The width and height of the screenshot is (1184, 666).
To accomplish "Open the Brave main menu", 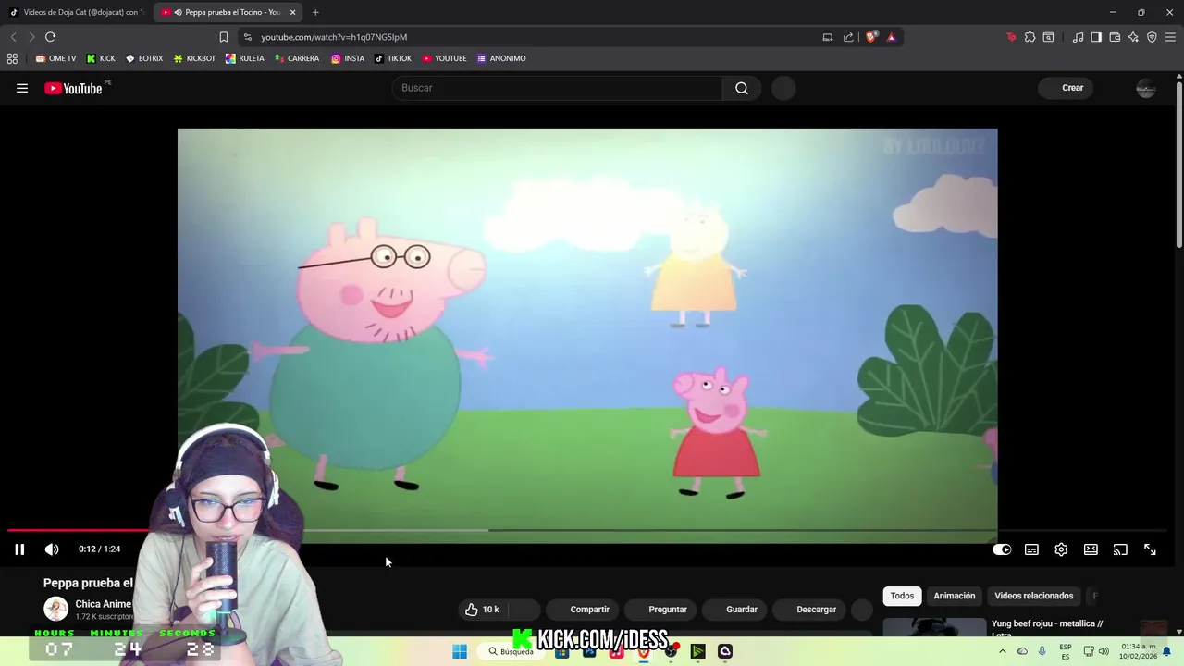I will [1170, 37].
